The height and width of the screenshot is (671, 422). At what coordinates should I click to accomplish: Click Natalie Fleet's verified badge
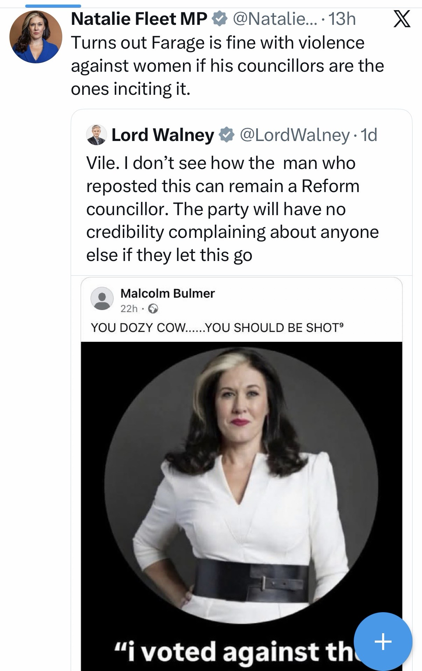(x=220, y=19)
